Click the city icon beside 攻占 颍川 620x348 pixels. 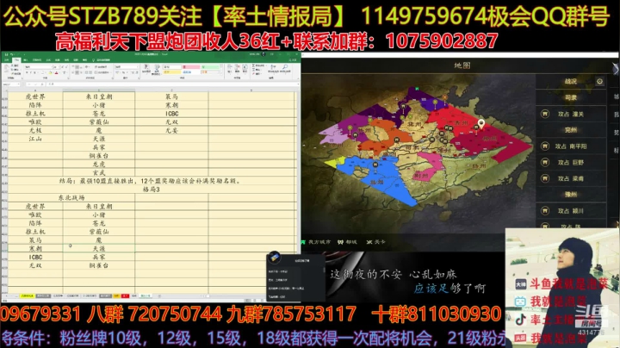[x=545, y=211]
